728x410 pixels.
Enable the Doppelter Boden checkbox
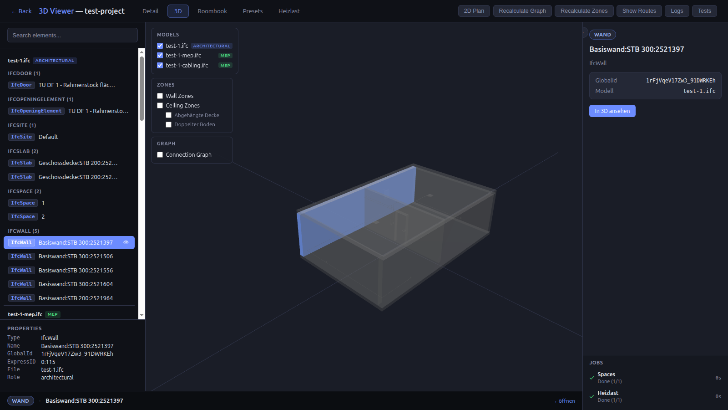[x=168, y=124]
